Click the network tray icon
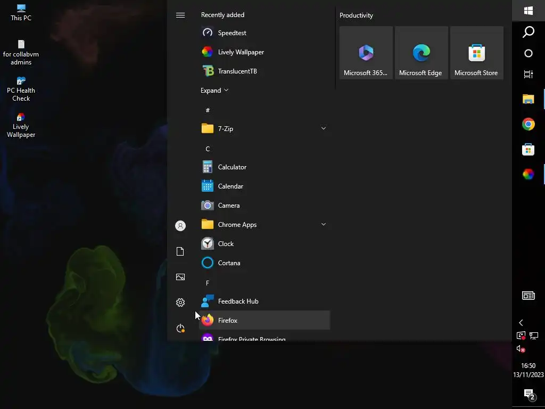 pos(534,336)
